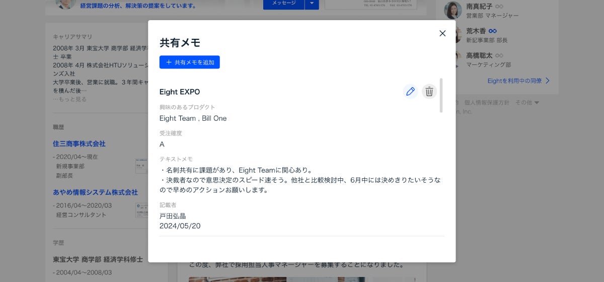
Task: Click the 東宝大学 商学部 経済学科修士 education entry
Action: [x=98, y=260]
